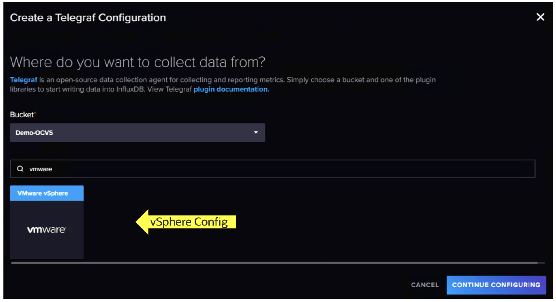Image resolution: width=556 pixels, height=302 pixels.
Task: Click the horizontal scrollbar below the plugins
Action: (274, 263)
